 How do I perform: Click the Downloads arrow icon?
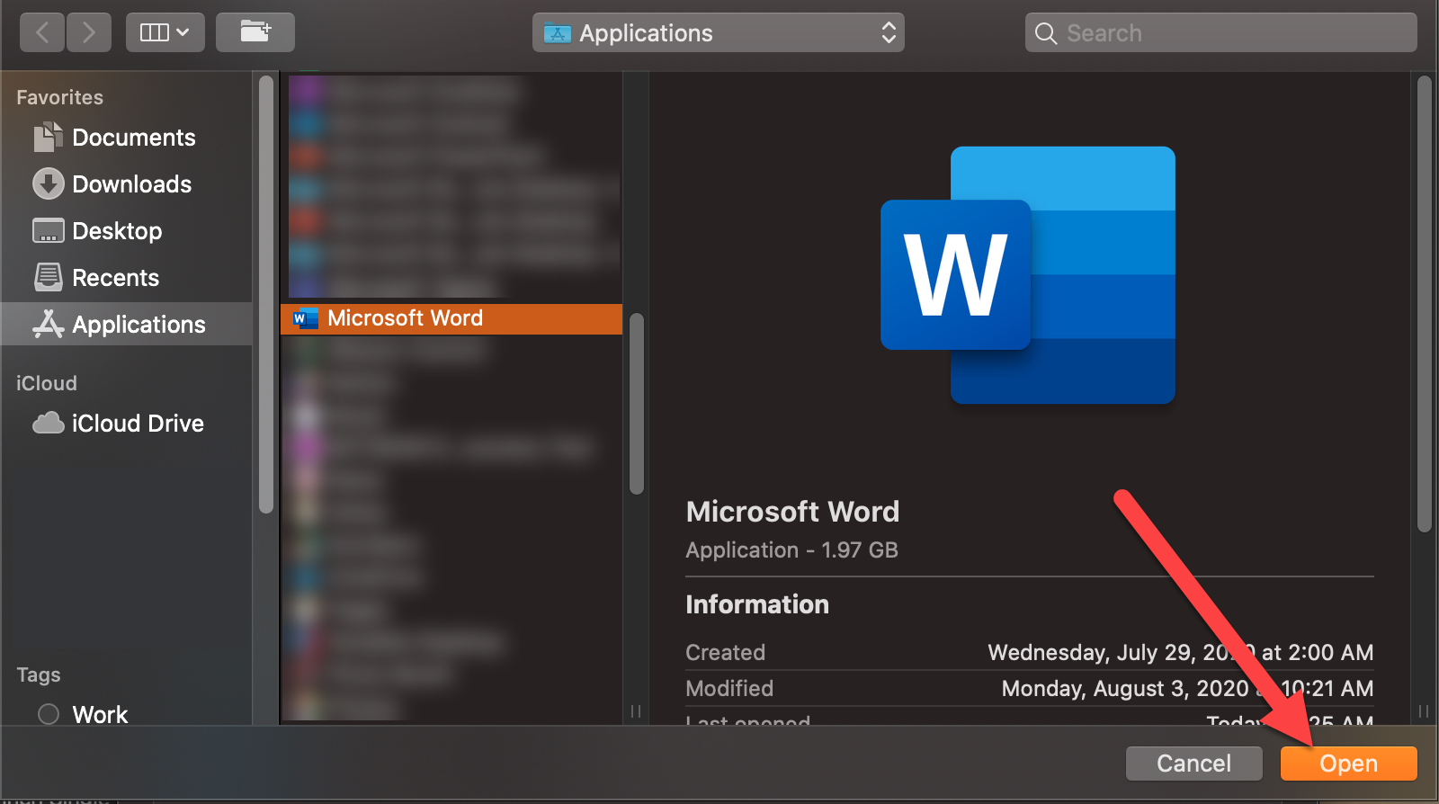[48, 184]
